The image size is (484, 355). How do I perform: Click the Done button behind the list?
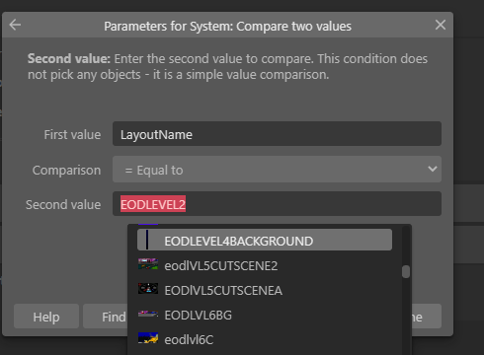click(427, 317)
